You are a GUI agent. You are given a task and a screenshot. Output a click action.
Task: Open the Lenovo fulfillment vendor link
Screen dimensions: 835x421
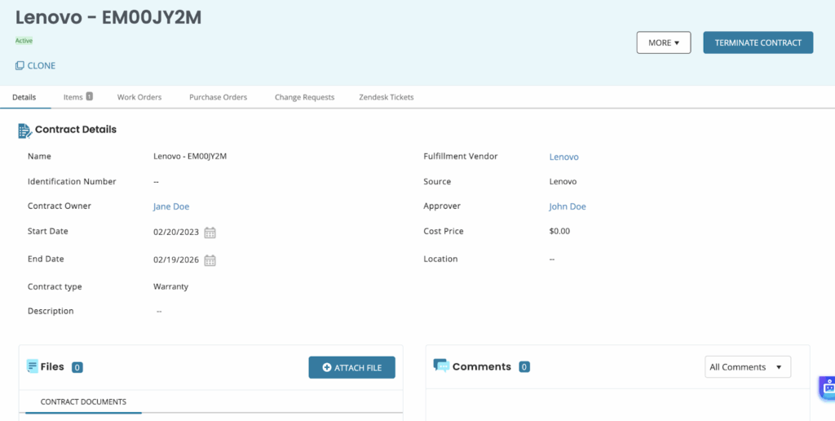564,157
